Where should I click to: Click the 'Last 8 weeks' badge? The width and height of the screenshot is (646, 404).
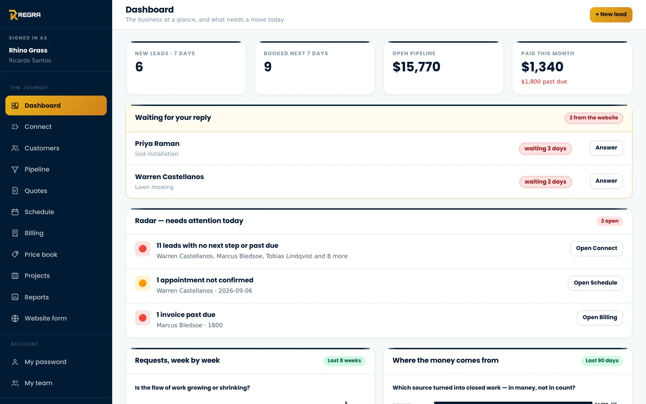pos(344,361)
